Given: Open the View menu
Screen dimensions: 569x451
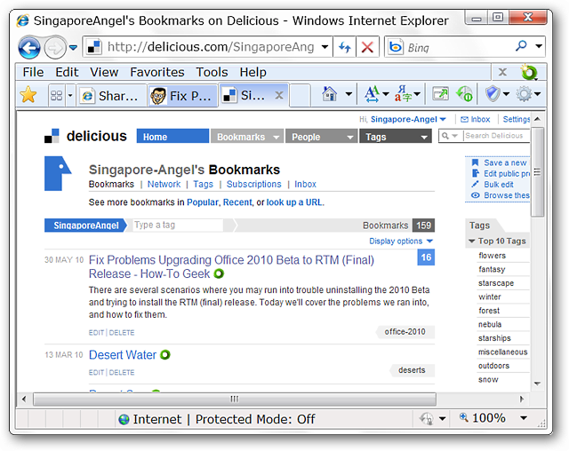Looking at the screenshot, I should click(x=104, y=72).
